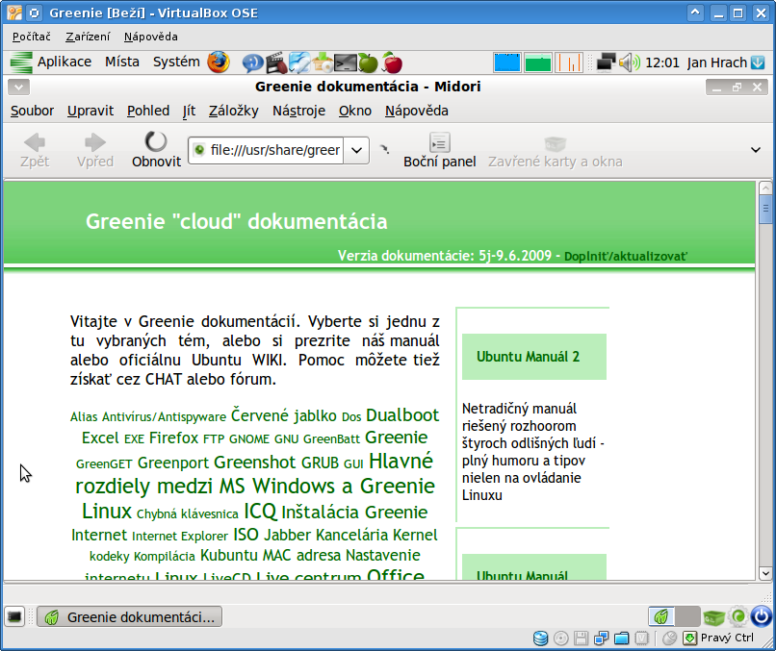The width and height of the screenshot is (776, 651).
Task: Click the green apple launcher icon
Action: [x=368, y=63]
